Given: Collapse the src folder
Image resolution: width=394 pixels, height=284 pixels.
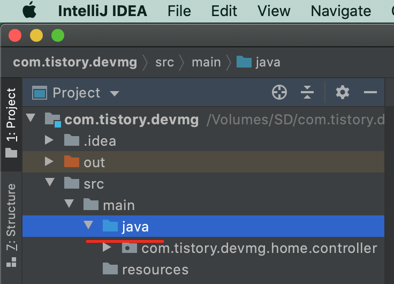Looking at the screenshot, I should click(x=50, y=182).
